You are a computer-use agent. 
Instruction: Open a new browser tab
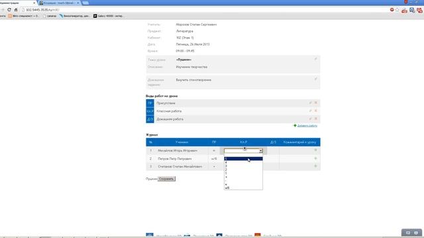[85, 3]
